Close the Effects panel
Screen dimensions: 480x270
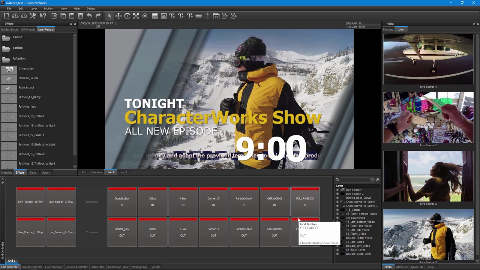[75, 24]
